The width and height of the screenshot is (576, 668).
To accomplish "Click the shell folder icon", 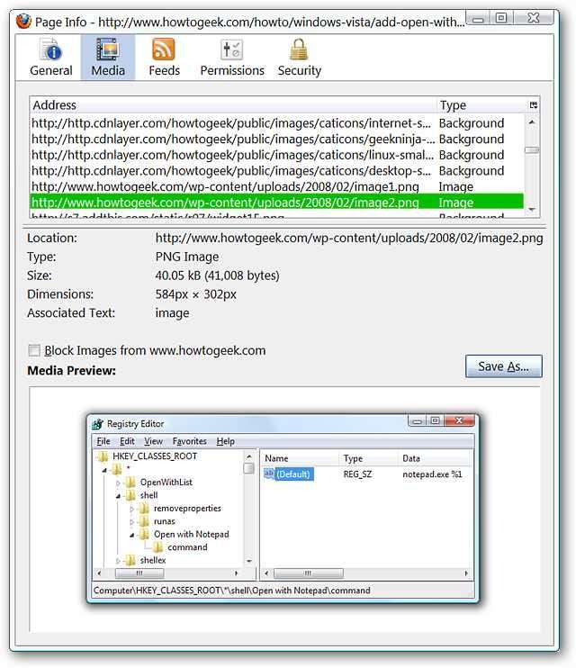I will click(130, 495).
